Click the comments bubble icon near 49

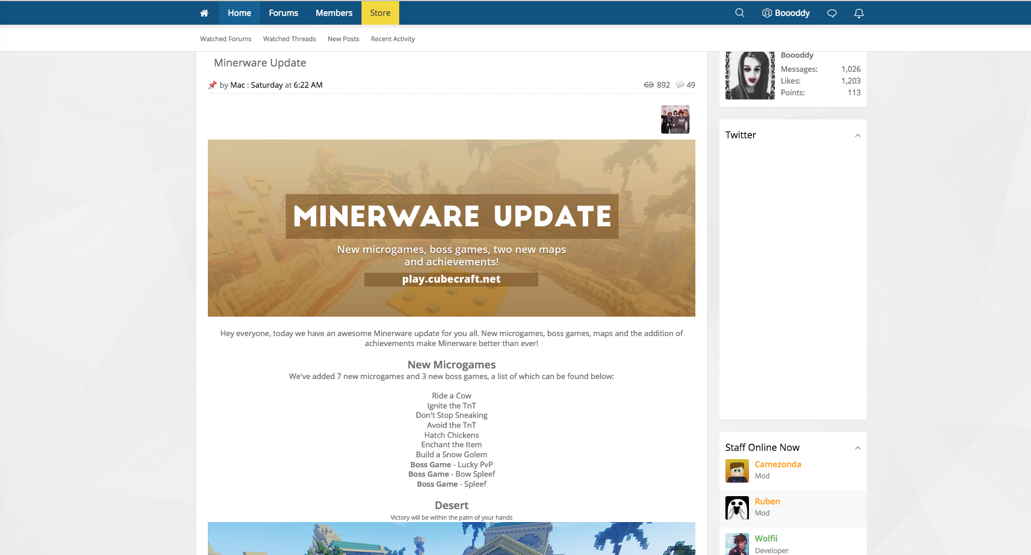pos(680,85)
